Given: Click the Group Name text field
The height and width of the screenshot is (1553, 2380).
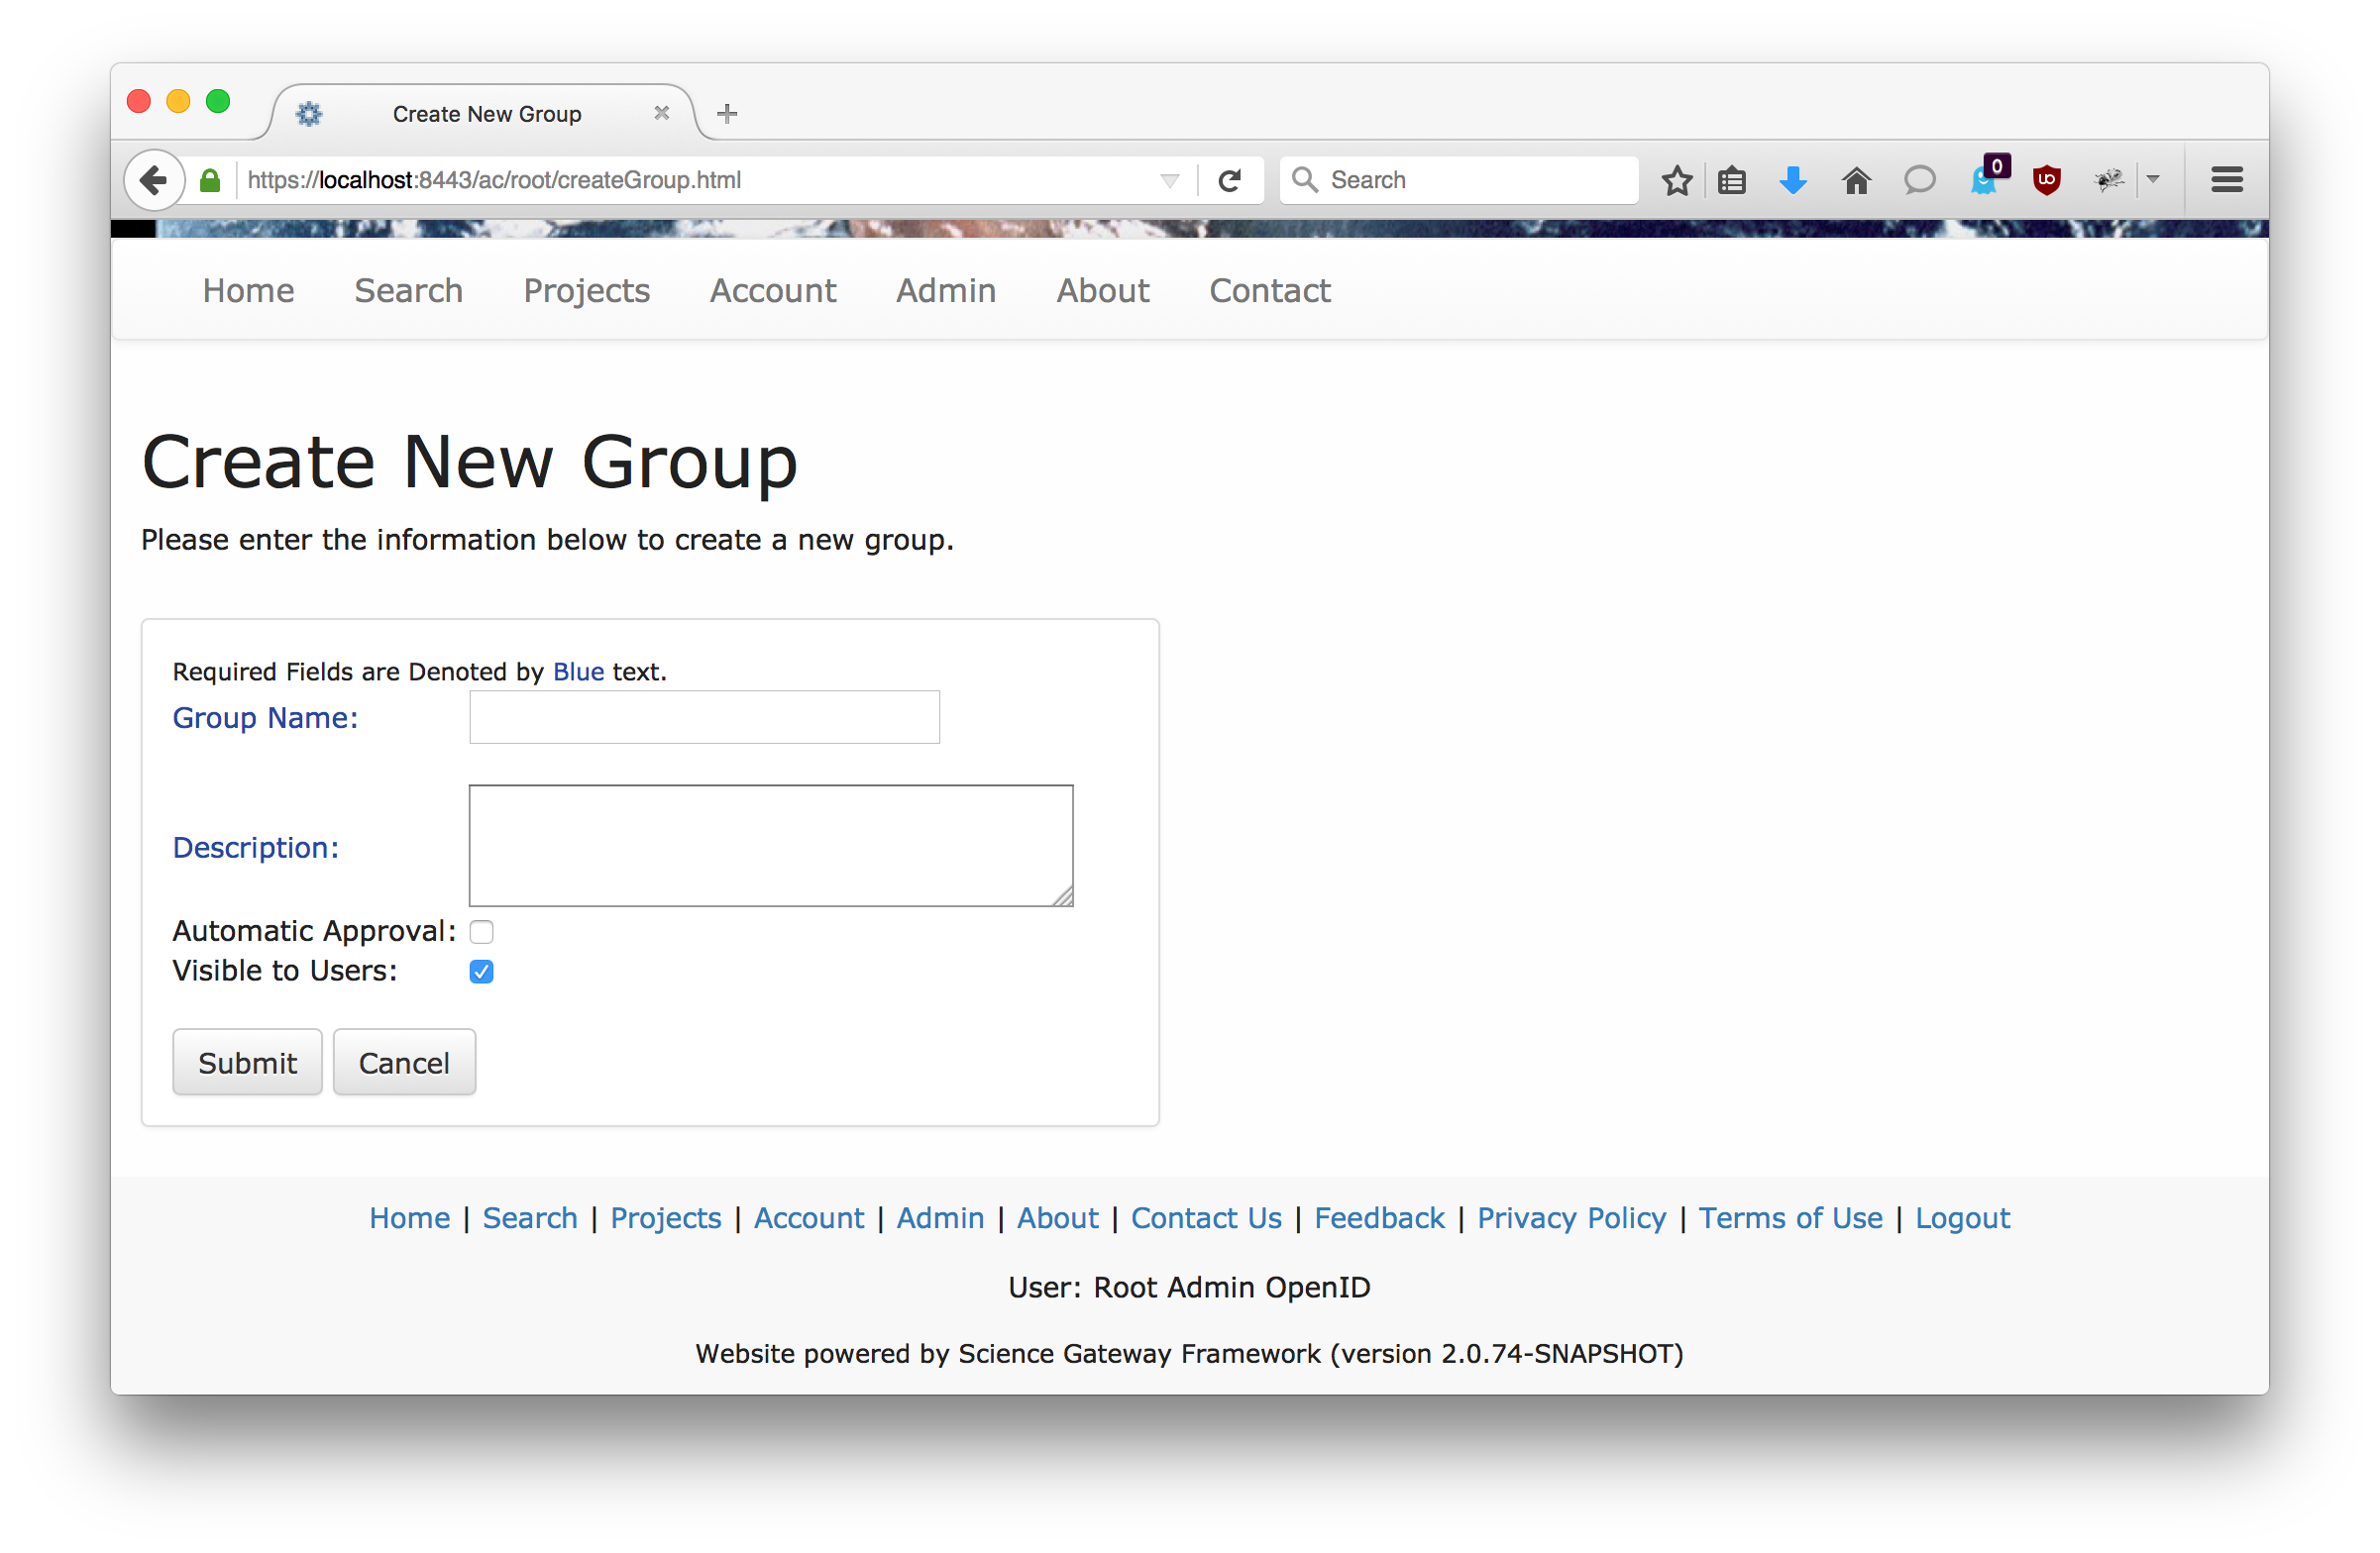Looking at the screenshot, I should 704,717.
